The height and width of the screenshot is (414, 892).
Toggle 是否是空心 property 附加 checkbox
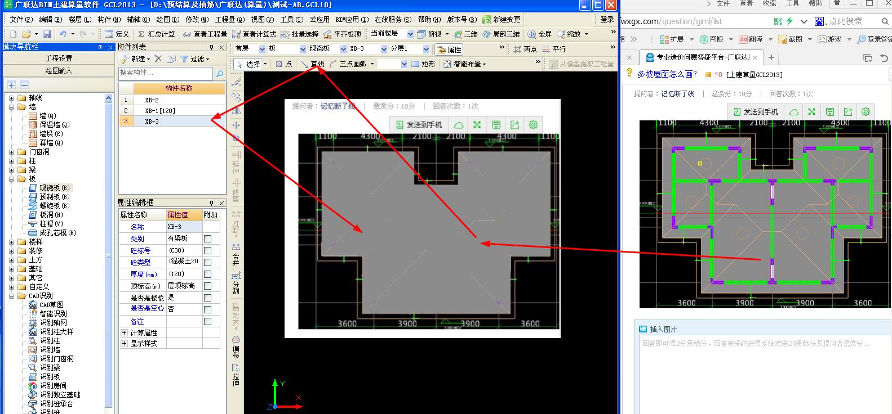[207, 309]
